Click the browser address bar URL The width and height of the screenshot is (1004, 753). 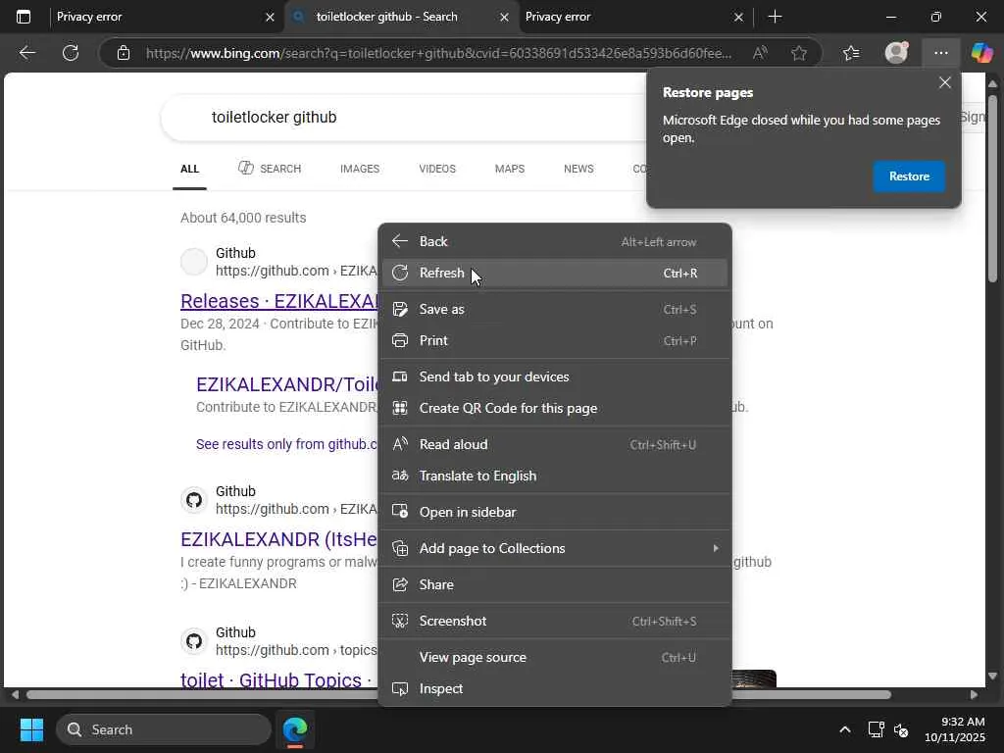point(438,53)
